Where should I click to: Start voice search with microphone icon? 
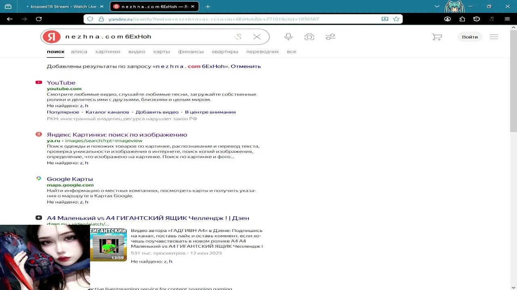(288, 37)
